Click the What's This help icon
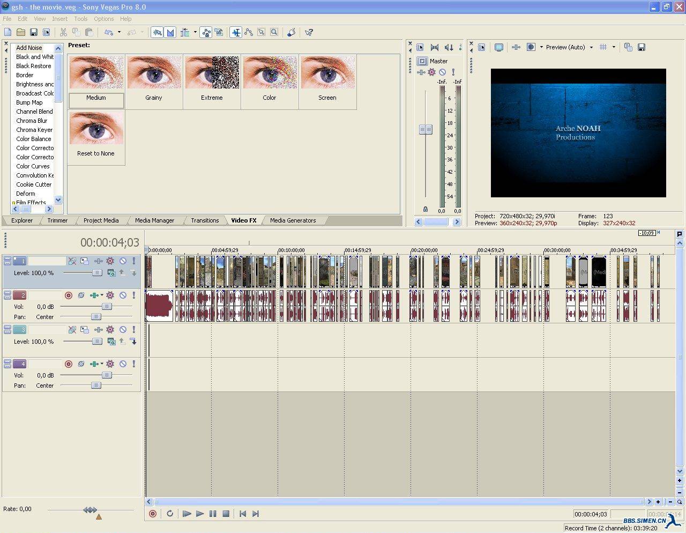The image size is (686, 533). [309, 32]
